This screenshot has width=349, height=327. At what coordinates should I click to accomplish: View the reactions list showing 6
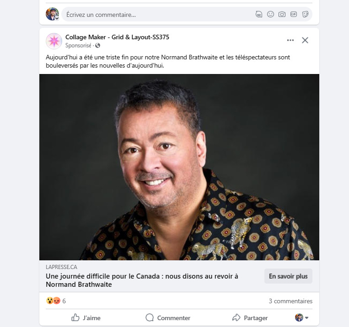click(56, 301)
